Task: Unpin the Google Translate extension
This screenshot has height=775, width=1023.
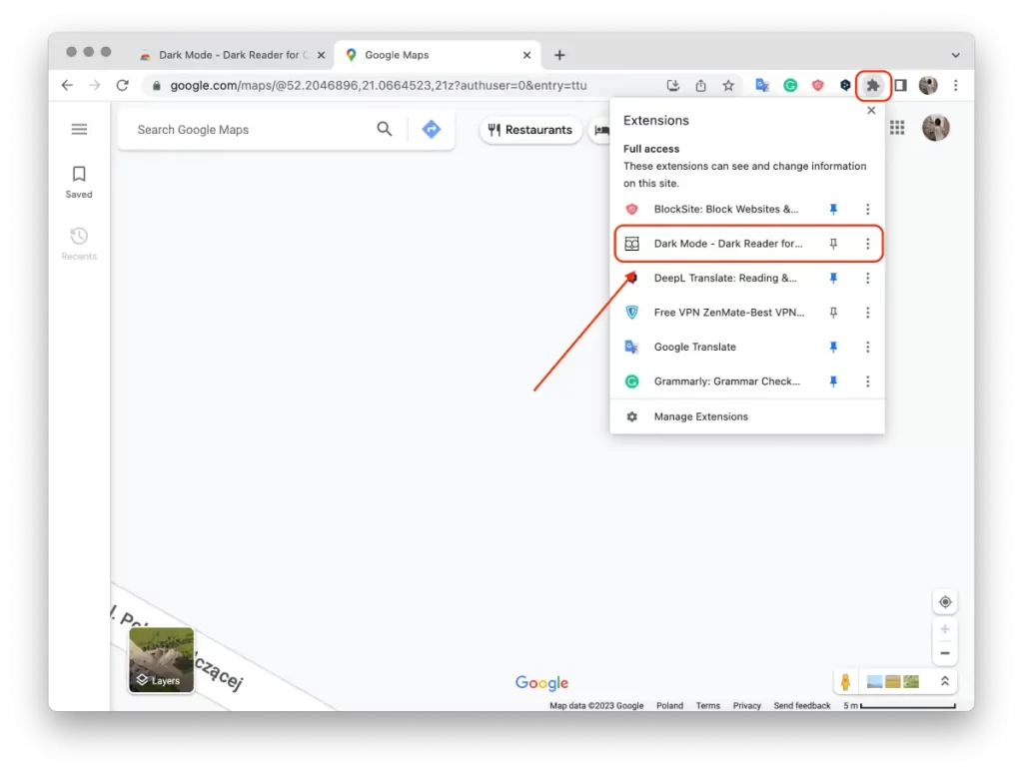Action: pyautogui.click(x=833, y=348)
